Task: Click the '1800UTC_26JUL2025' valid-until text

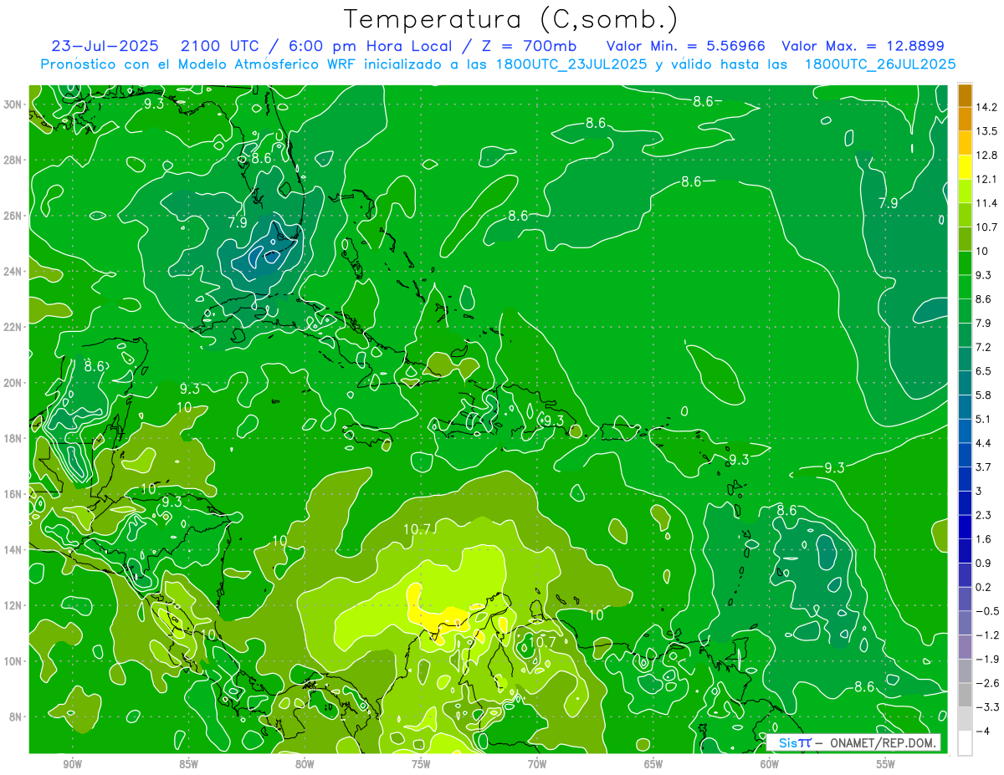Action: click(880, 64)
